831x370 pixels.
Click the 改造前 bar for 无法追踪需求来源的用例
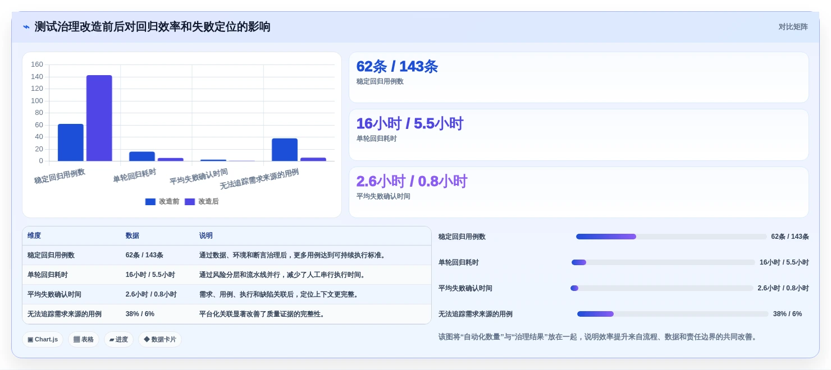click(x=285, y=150)
